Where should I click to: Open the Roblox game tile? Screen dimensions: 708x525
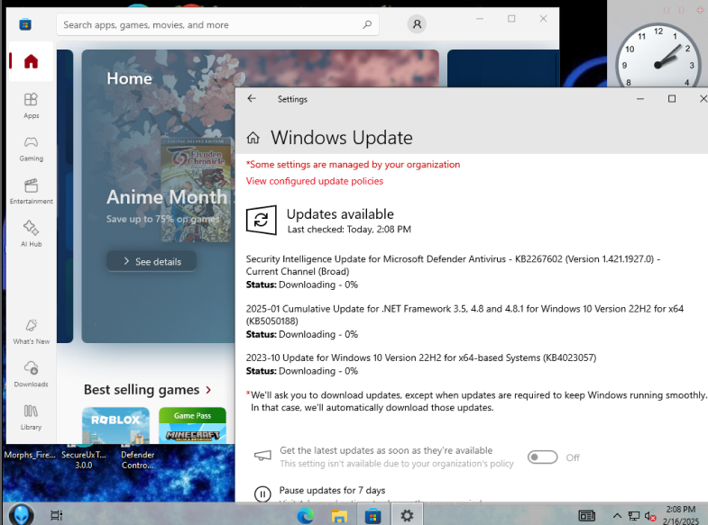click(115, 425)
